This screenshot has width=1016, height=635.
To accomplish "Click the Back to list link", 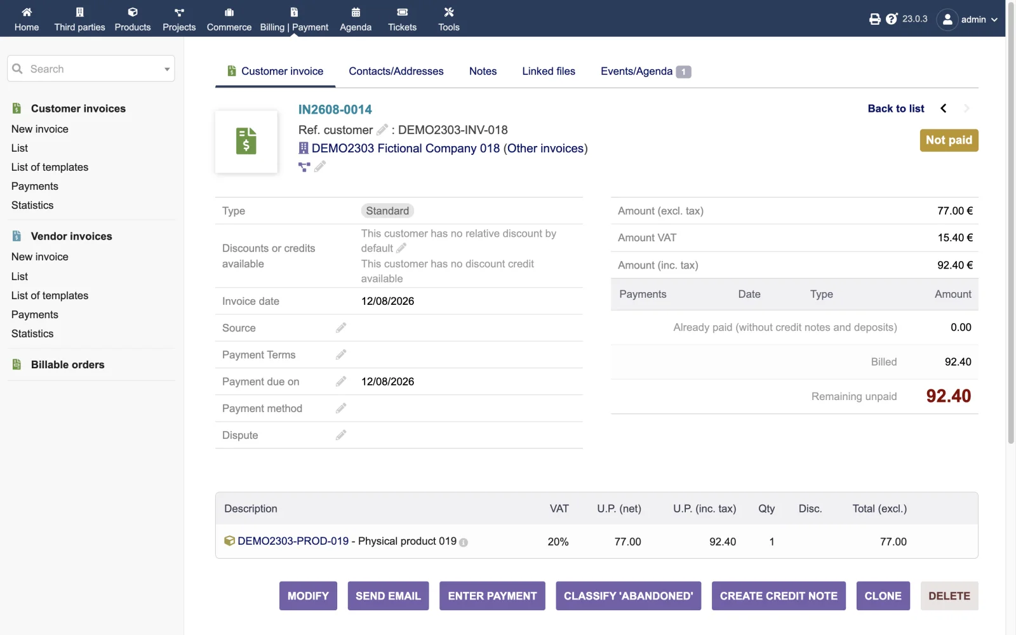I will [x=896, y=109].
